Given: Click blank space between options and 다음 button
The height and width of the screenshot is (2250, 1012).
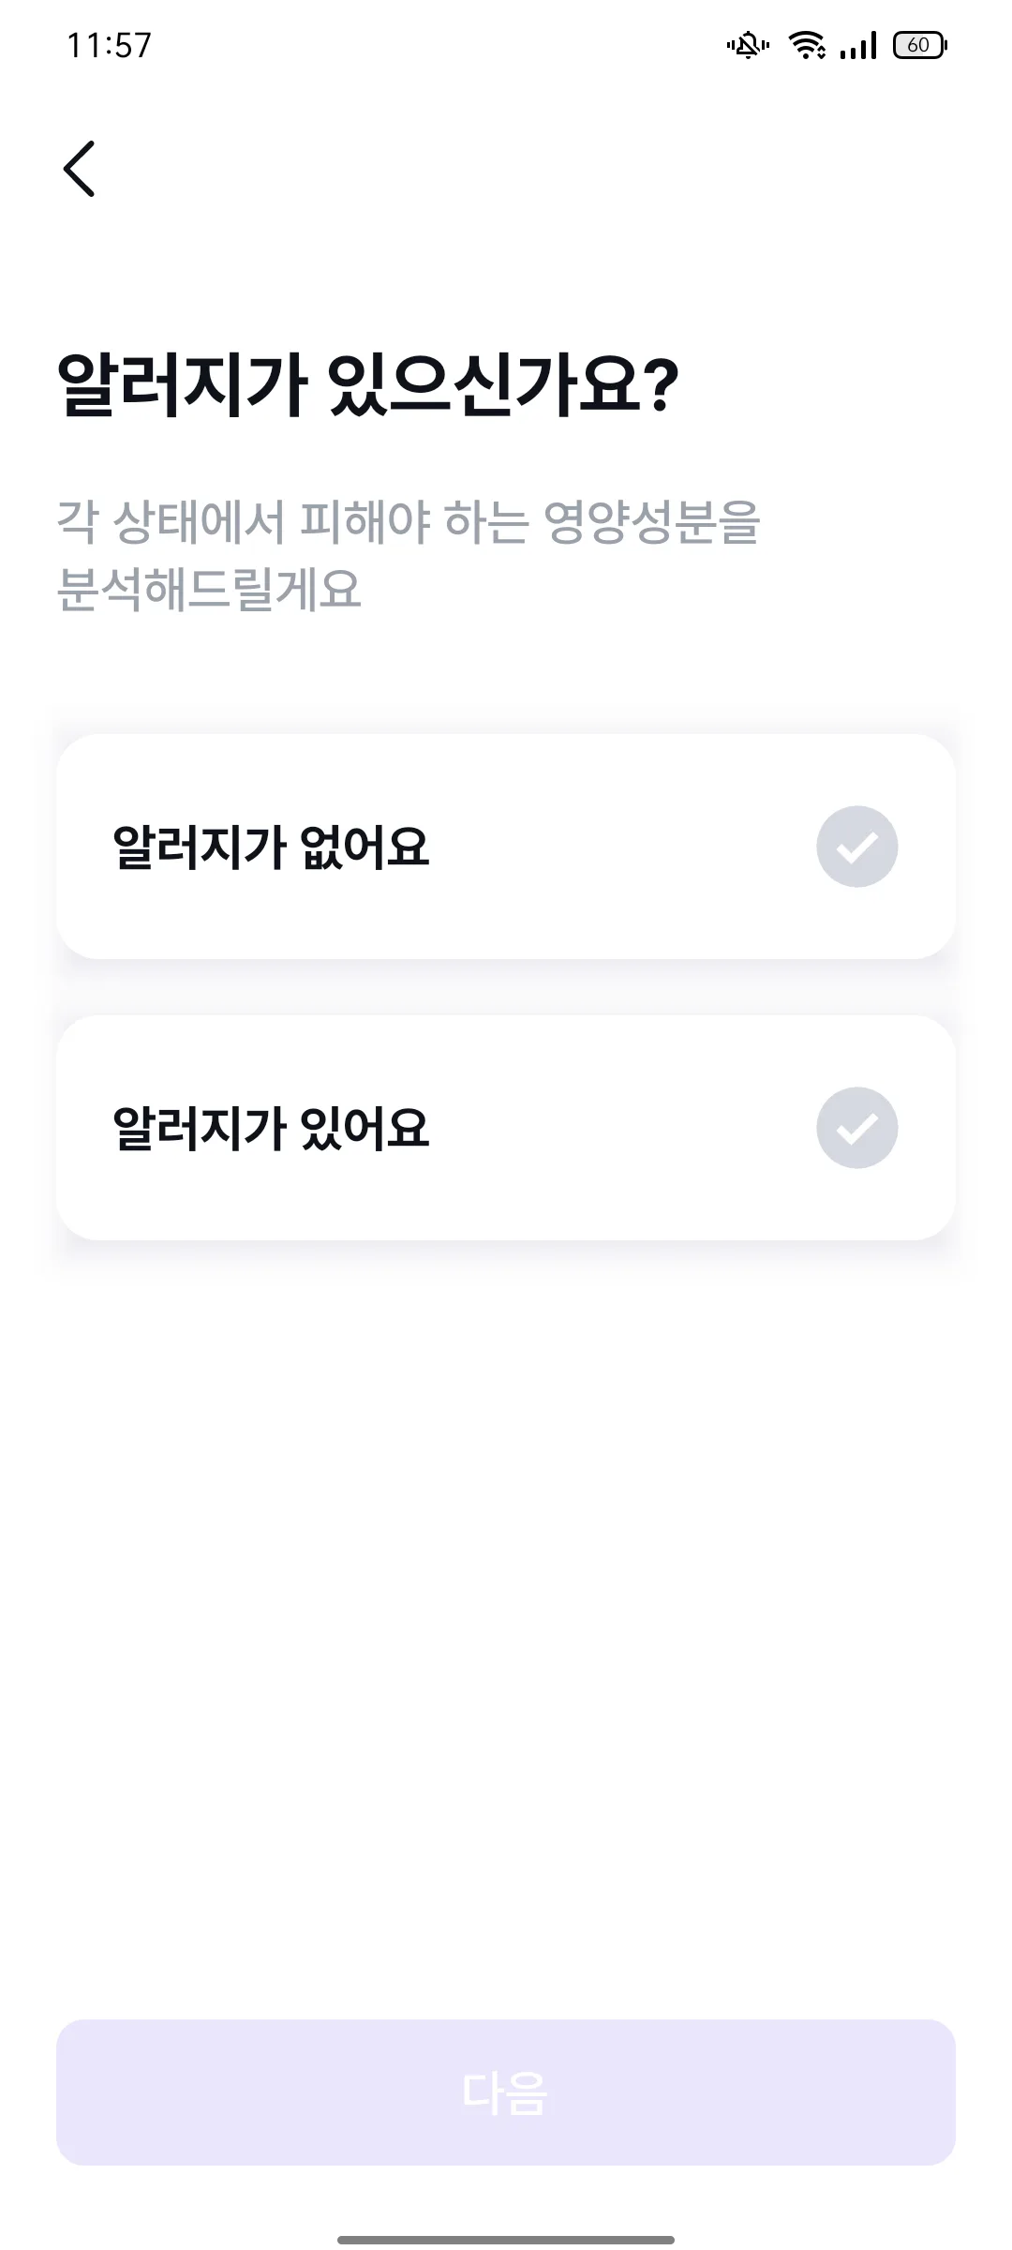Looking at the screenshot, I should click(506, 1631).
